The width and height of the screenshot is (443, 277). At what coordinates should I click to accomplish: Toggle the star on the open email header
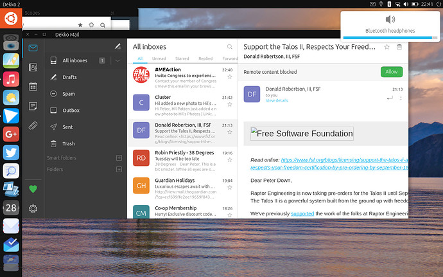tap(387, 47)
